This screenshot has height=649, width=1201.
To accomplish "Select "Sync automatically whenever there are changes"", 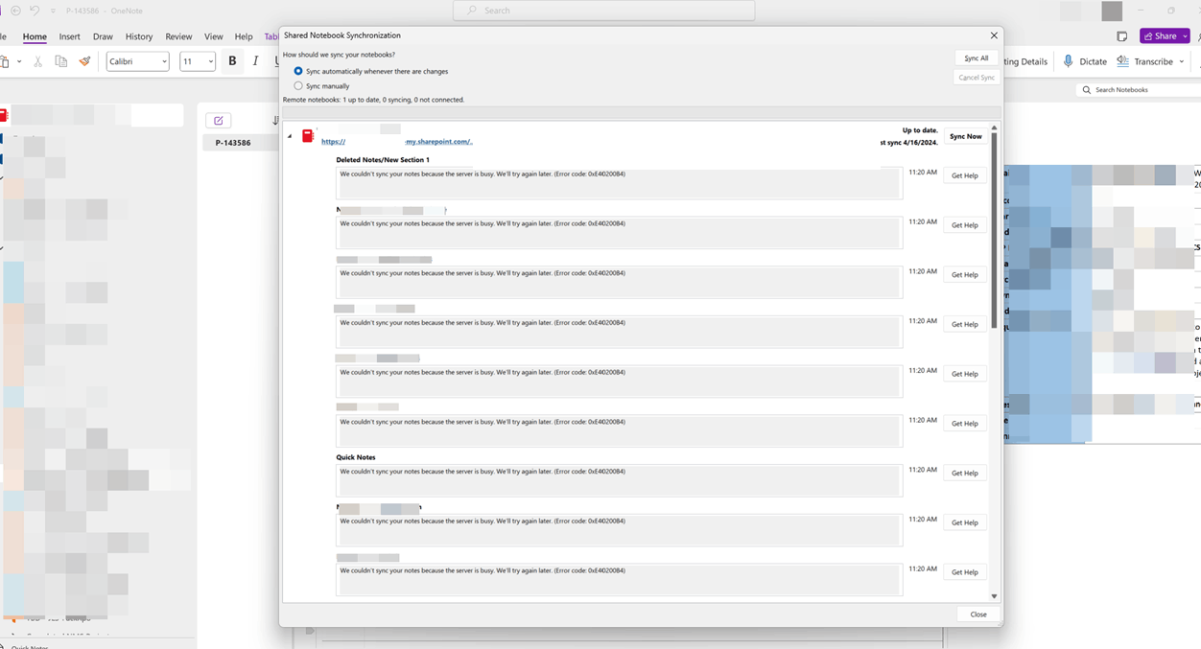I will 373,71.
